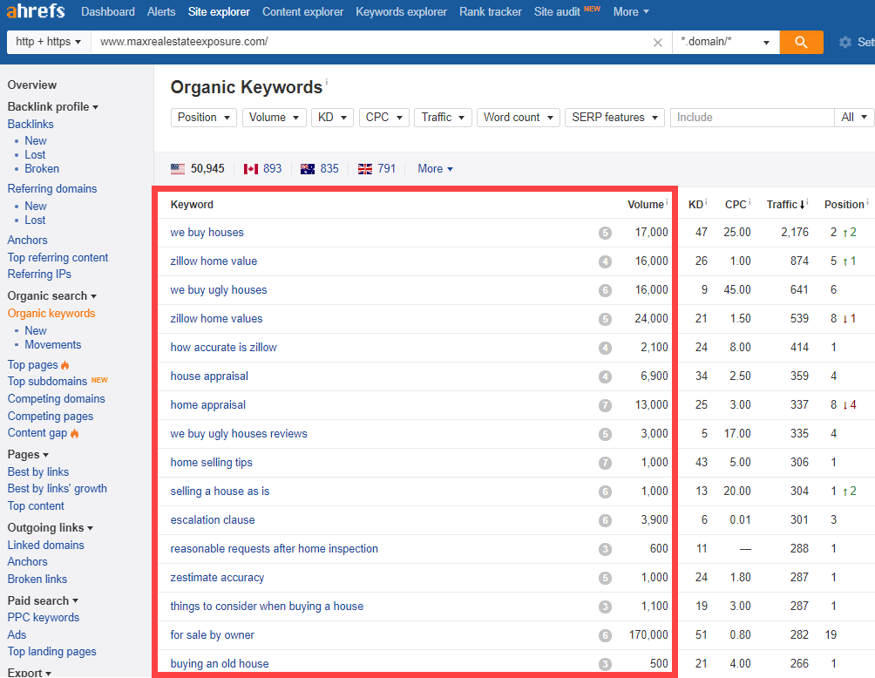
Task: Click SERP features badge for we buy houses
Action: (x=605, y=233)
